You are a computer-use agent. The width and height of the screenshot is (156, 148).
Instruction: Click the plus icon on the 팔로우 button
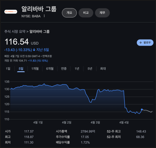click(141, 43)
